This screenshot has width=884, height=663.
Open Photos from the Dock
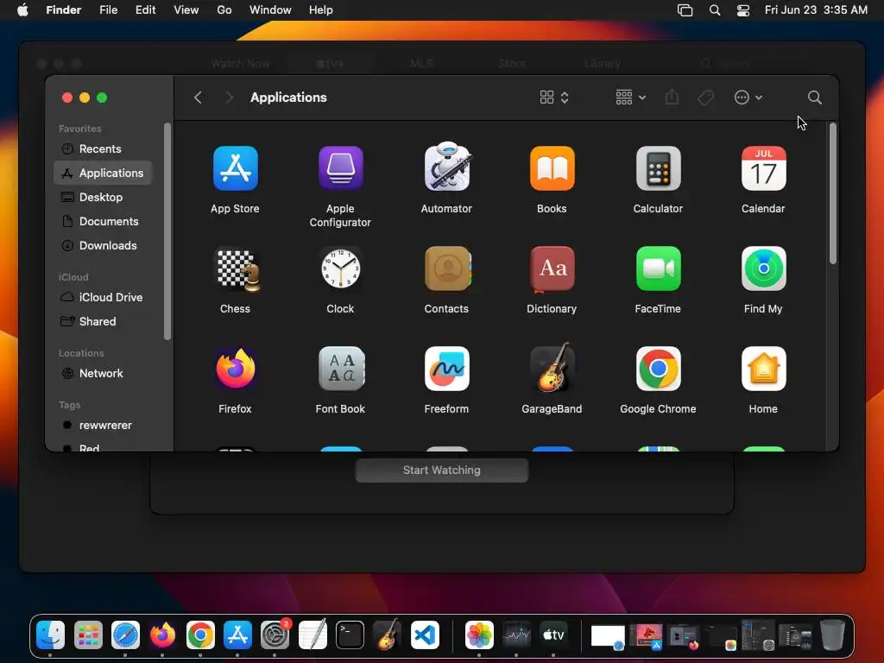(x=479, y=635)
